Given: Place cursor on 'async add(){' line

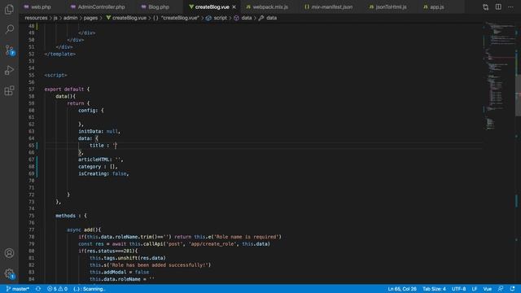Looking at the screenshot, I should (x=84, y=230).
